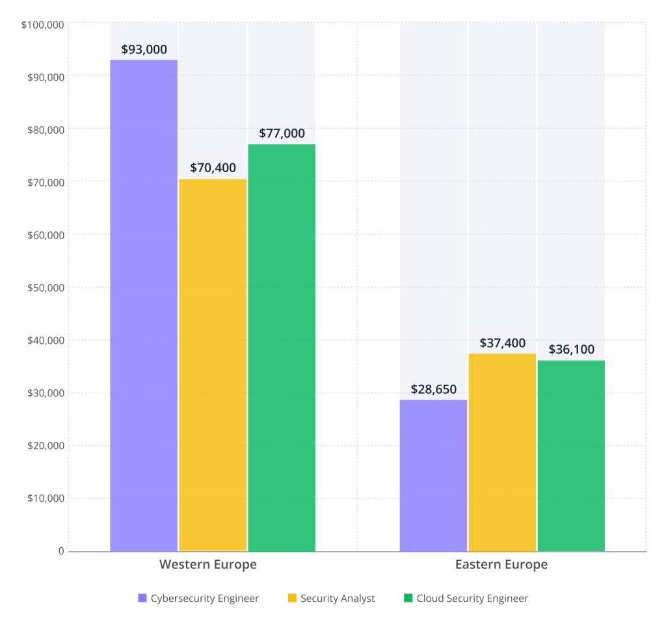
Task: Toggle the Cloud Security Engineer legend entry
Action: (466, 599)
